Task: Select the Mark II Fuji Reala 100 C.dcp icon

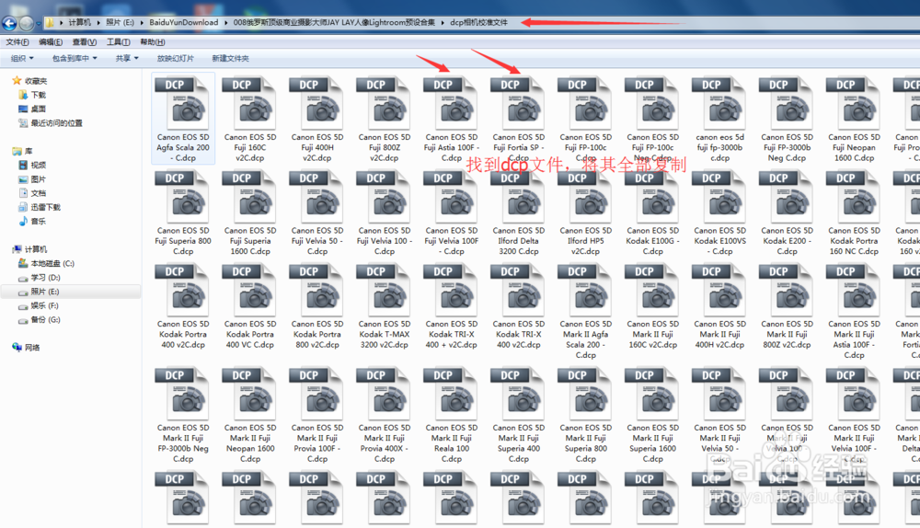Action: point(451,394)
